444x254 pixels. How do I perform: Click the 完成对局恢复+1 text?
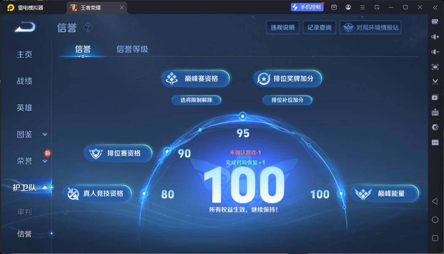click(x=245, y=162)
